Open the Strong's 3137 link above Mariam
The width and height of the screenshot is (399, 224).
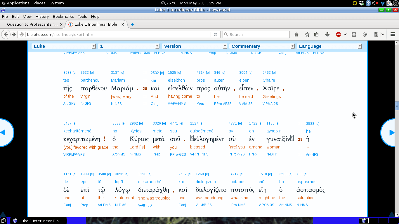[115, 73]
